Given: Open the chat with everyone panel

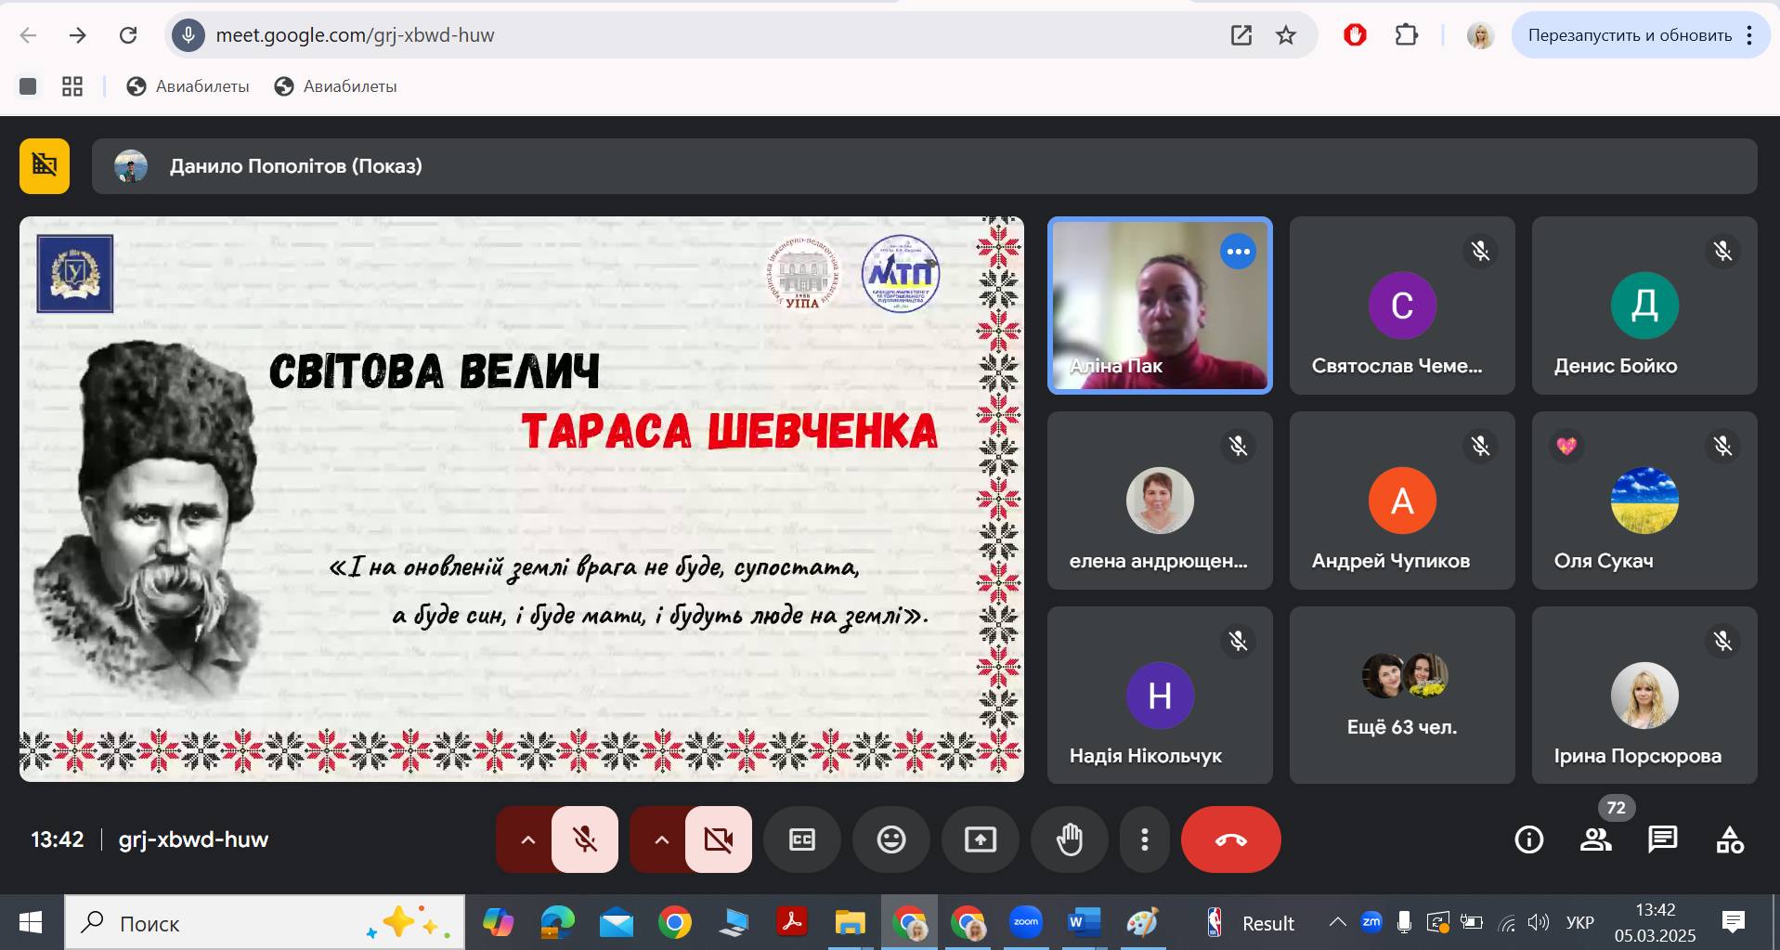Looking at the screenshot, I should (x=1662, y=839).
